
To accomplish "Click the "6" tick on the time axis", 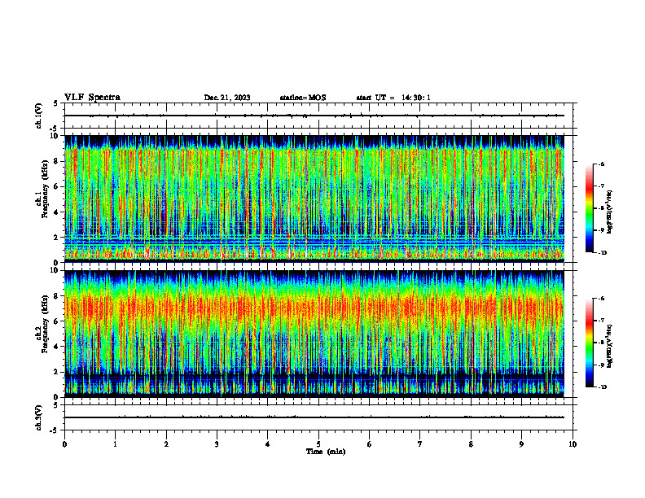I will tap(370, 444).
